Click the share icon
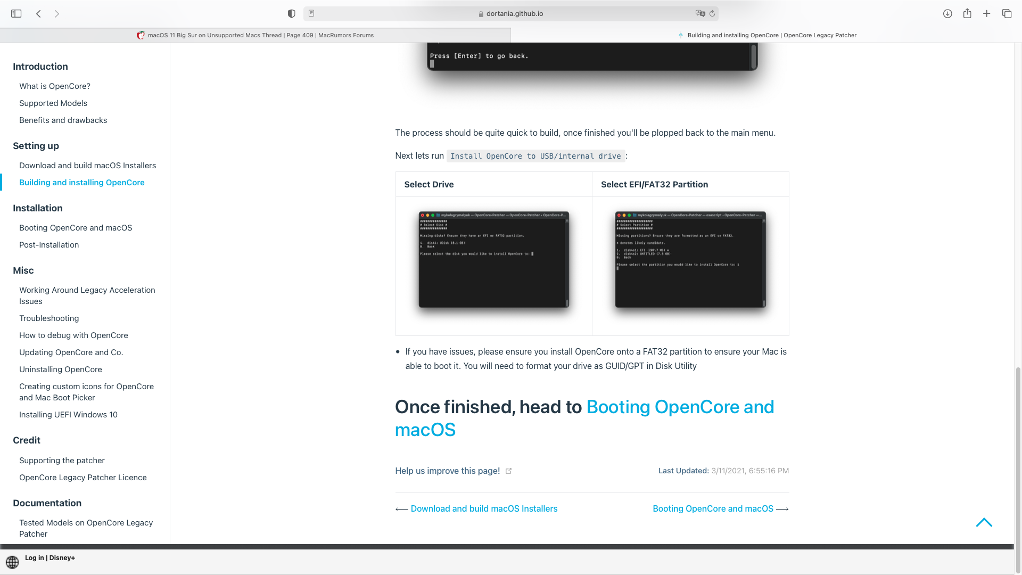This screenshot has height=575, width=1022. [x=967, y=14]
